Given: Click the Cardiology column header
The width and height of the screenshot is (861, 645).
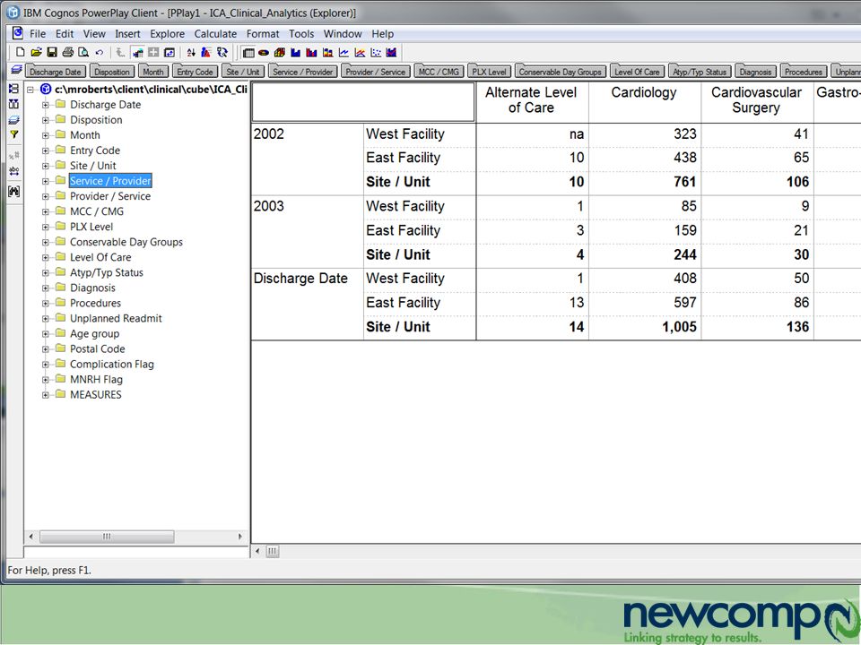Looking at the screenshot, I should click(x=644, y=102).
